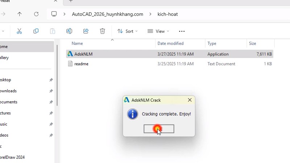The height and width of the screenshot is (163, 290).
Task: Click the Rename icon in toolbar
Action: point(69,31)
